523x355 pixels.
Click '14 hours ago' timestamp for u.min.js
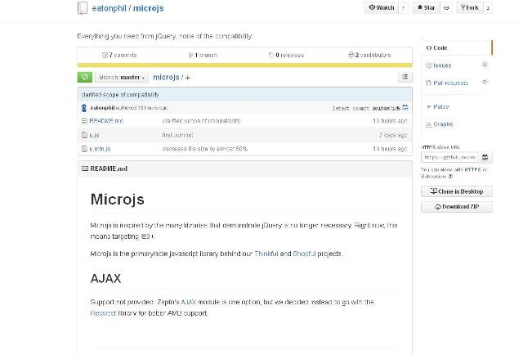click(x=390, y=149)
